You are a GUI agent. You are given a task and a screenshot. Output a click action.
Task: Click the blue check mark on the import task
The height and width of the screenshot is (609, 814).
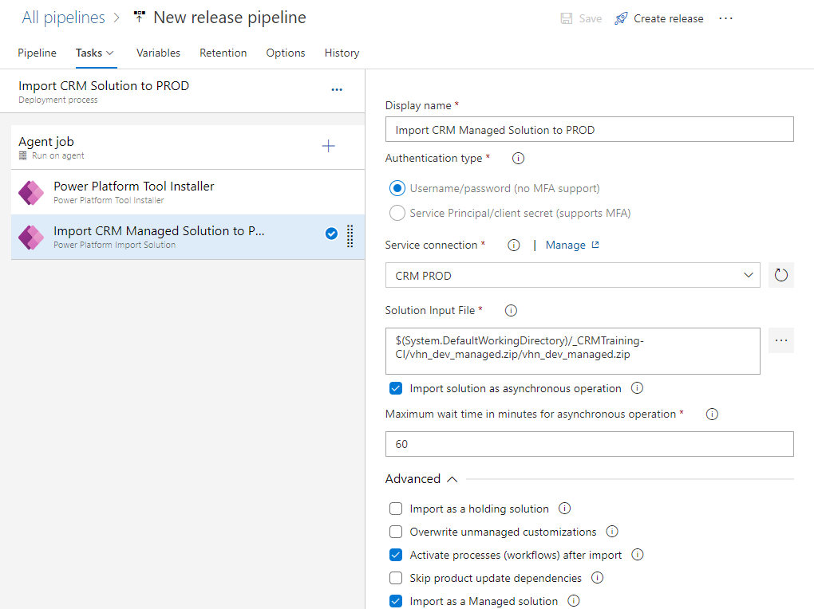[x=331, y=234]
